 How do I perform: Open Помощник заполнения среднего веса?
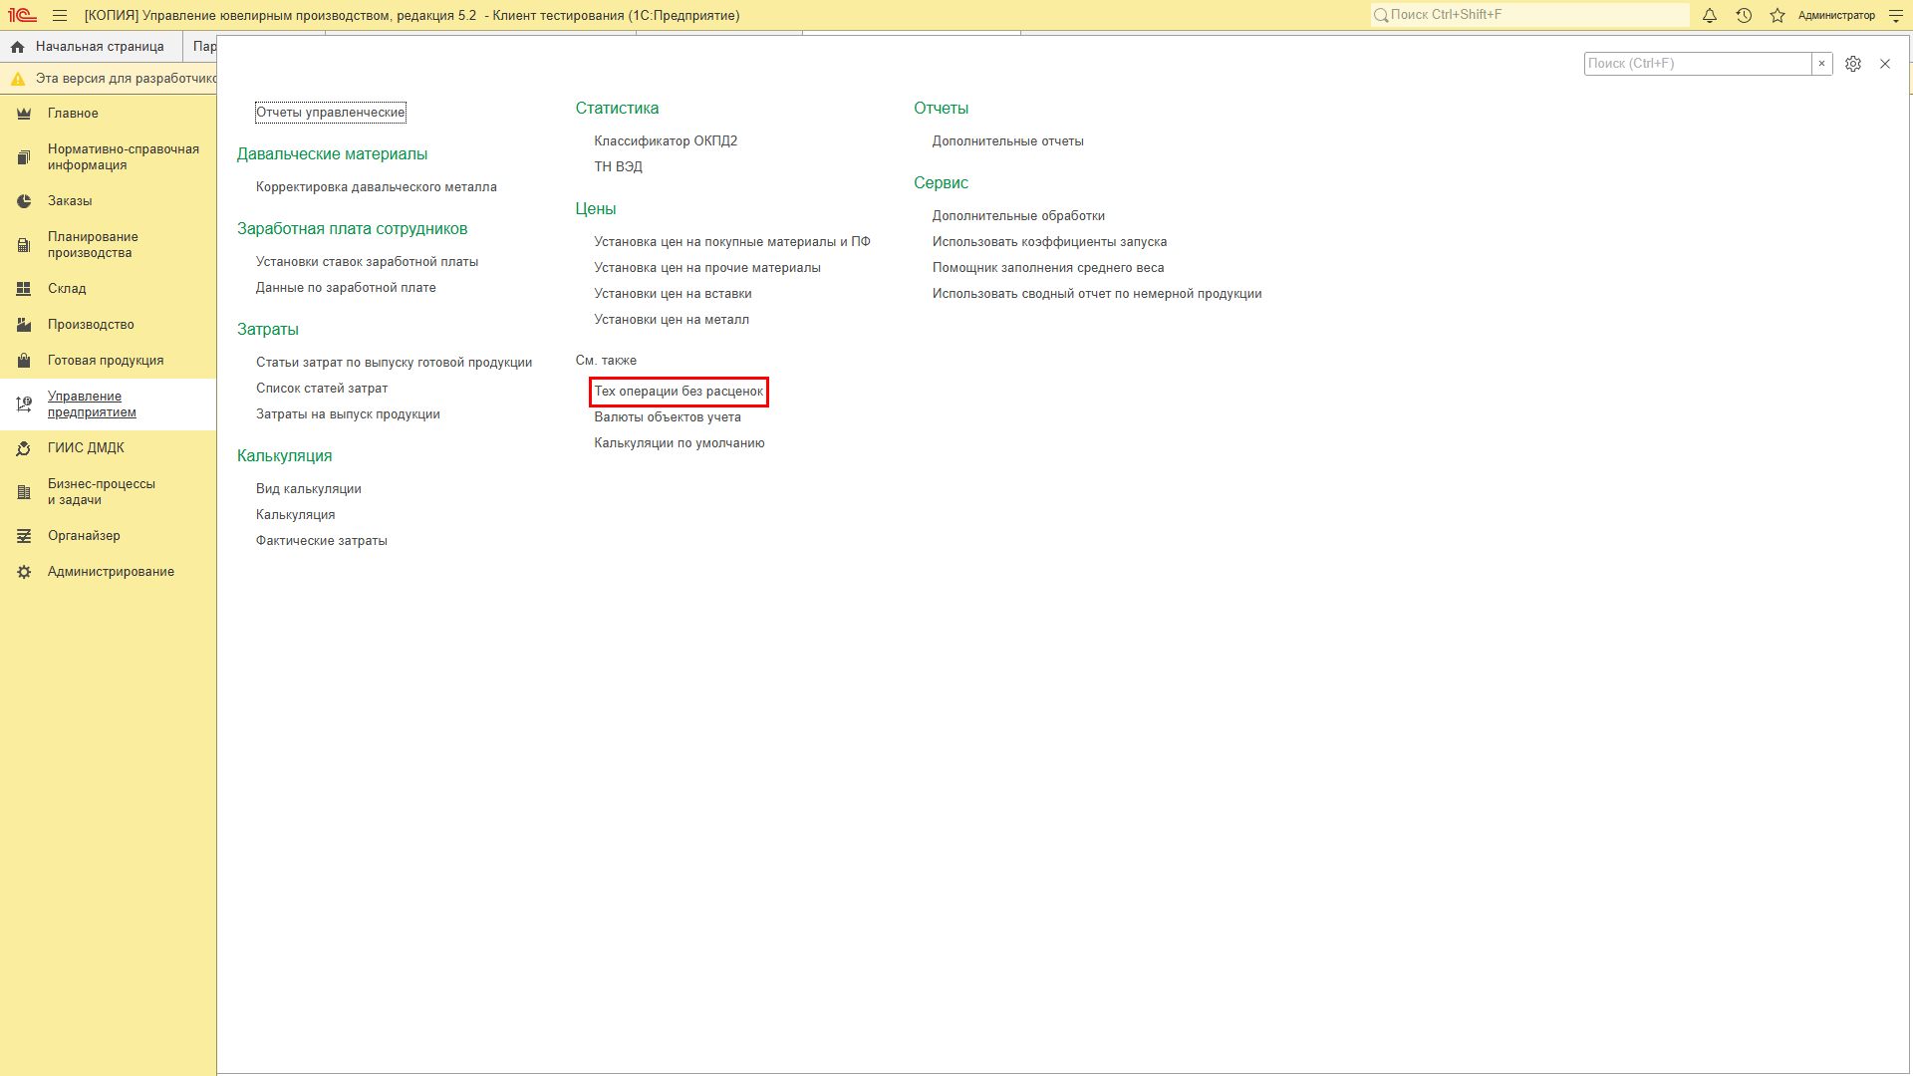[x=1048, y=268]
